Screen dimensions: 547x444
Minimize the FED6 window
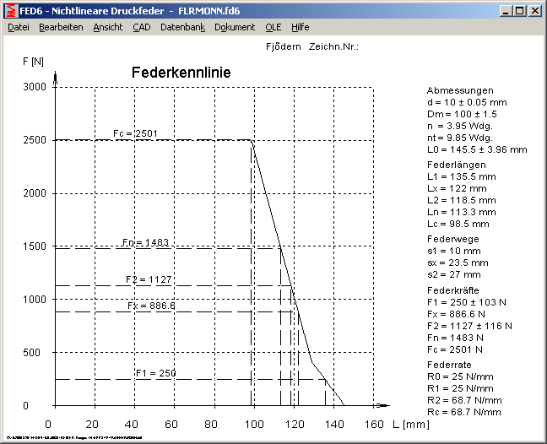pos(505,11)
